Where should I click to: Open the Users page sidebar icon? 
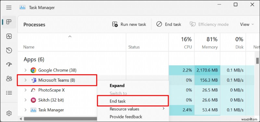click(9, 78)
